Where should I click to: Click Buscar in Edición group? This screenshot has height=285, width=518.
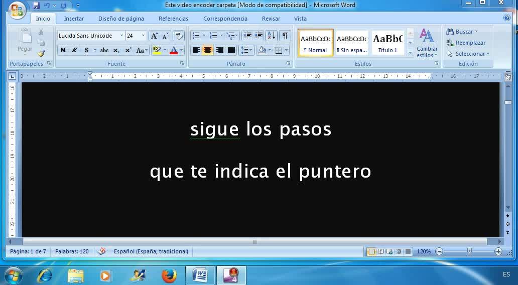pos(462,32)
